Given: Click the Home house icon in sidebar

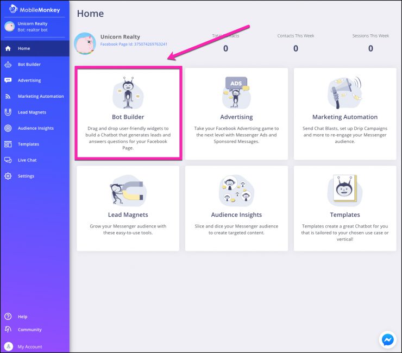Looking at the screenshot, I should (8, 48).
